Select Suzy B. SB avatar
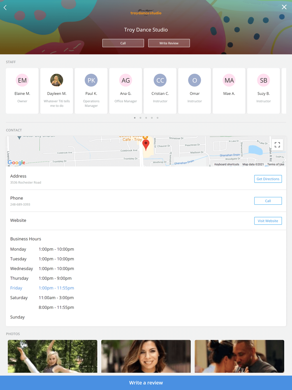This screenshot has height=390, width=292. [264, 80]
